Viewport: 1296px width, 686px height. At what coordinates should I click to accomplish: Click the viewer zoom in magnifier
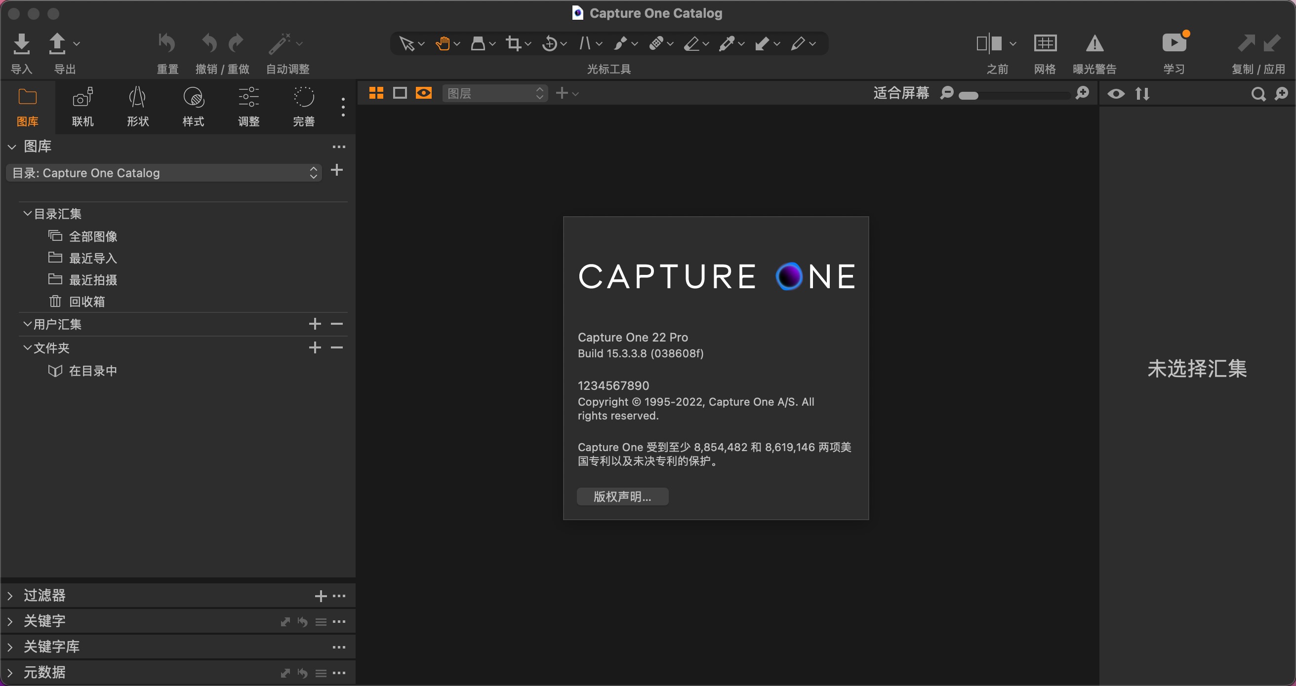1082,93
